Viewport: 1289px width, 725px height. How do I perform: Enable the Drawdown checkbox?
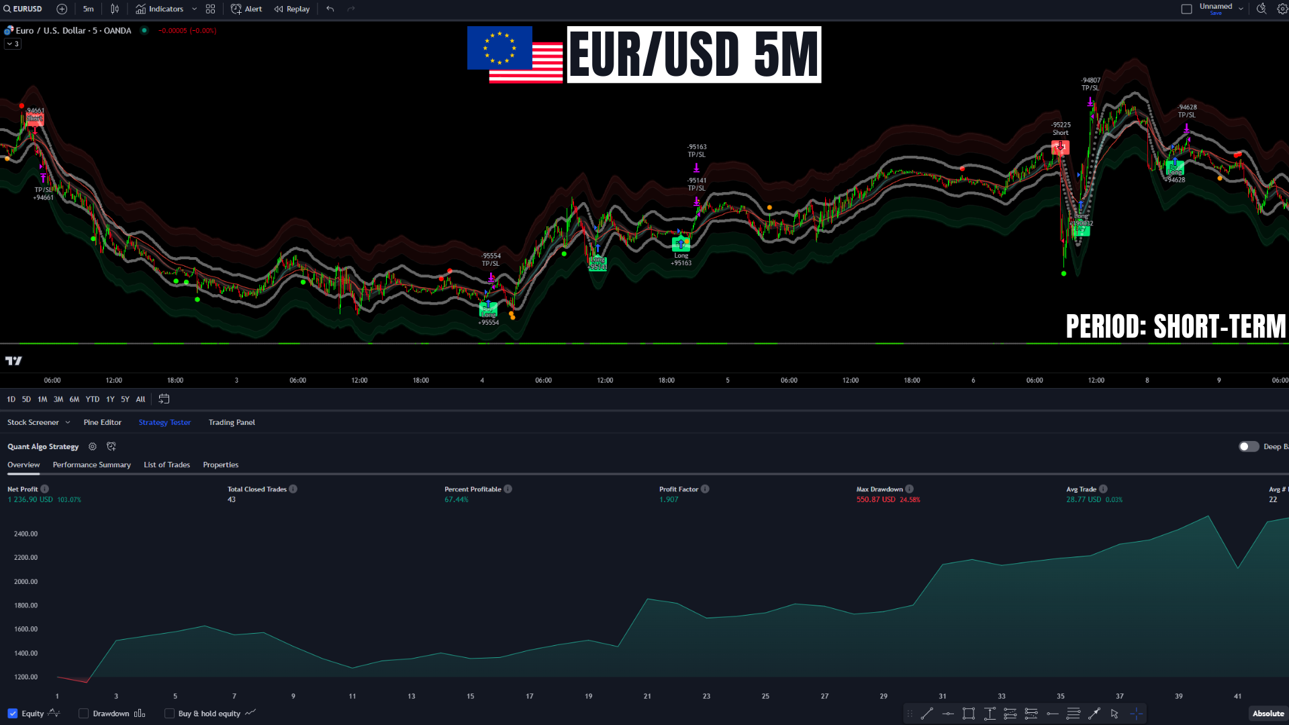[84, 714]
